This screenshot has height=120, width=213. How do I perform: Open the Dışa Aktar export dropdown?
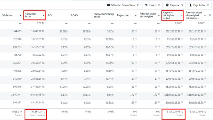point(199,5)
